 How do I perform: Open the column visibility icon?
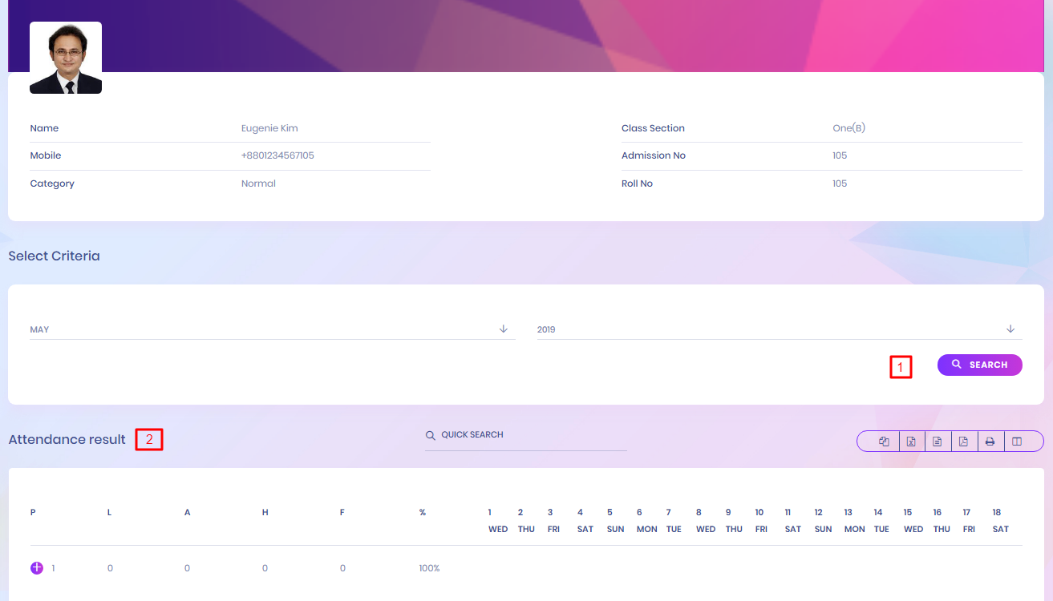click(1017, 442)
